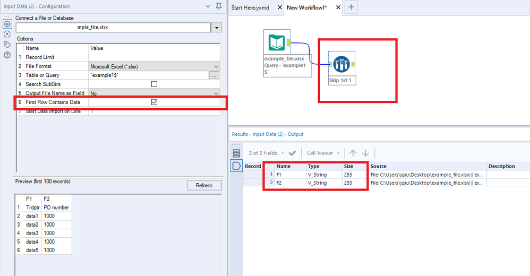Screen dimensions: 530x276
Task: Click the PO number cell in preview
Action: (x=56, y=208)
